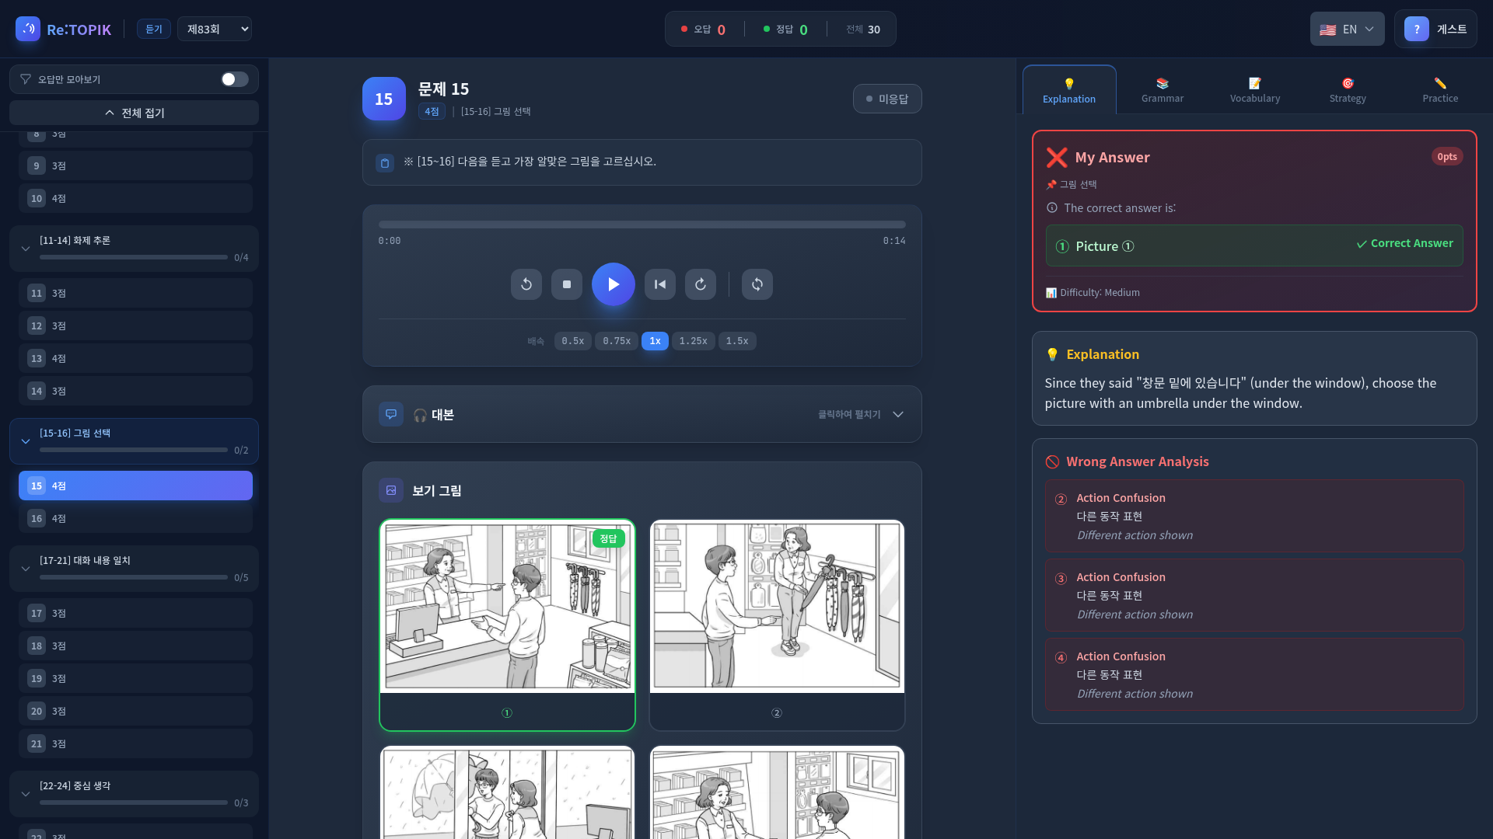The height and width of the screenshot is (839, 1493).
Task: Toggle the loop repeat icon
Action: (x=757, y=284)
